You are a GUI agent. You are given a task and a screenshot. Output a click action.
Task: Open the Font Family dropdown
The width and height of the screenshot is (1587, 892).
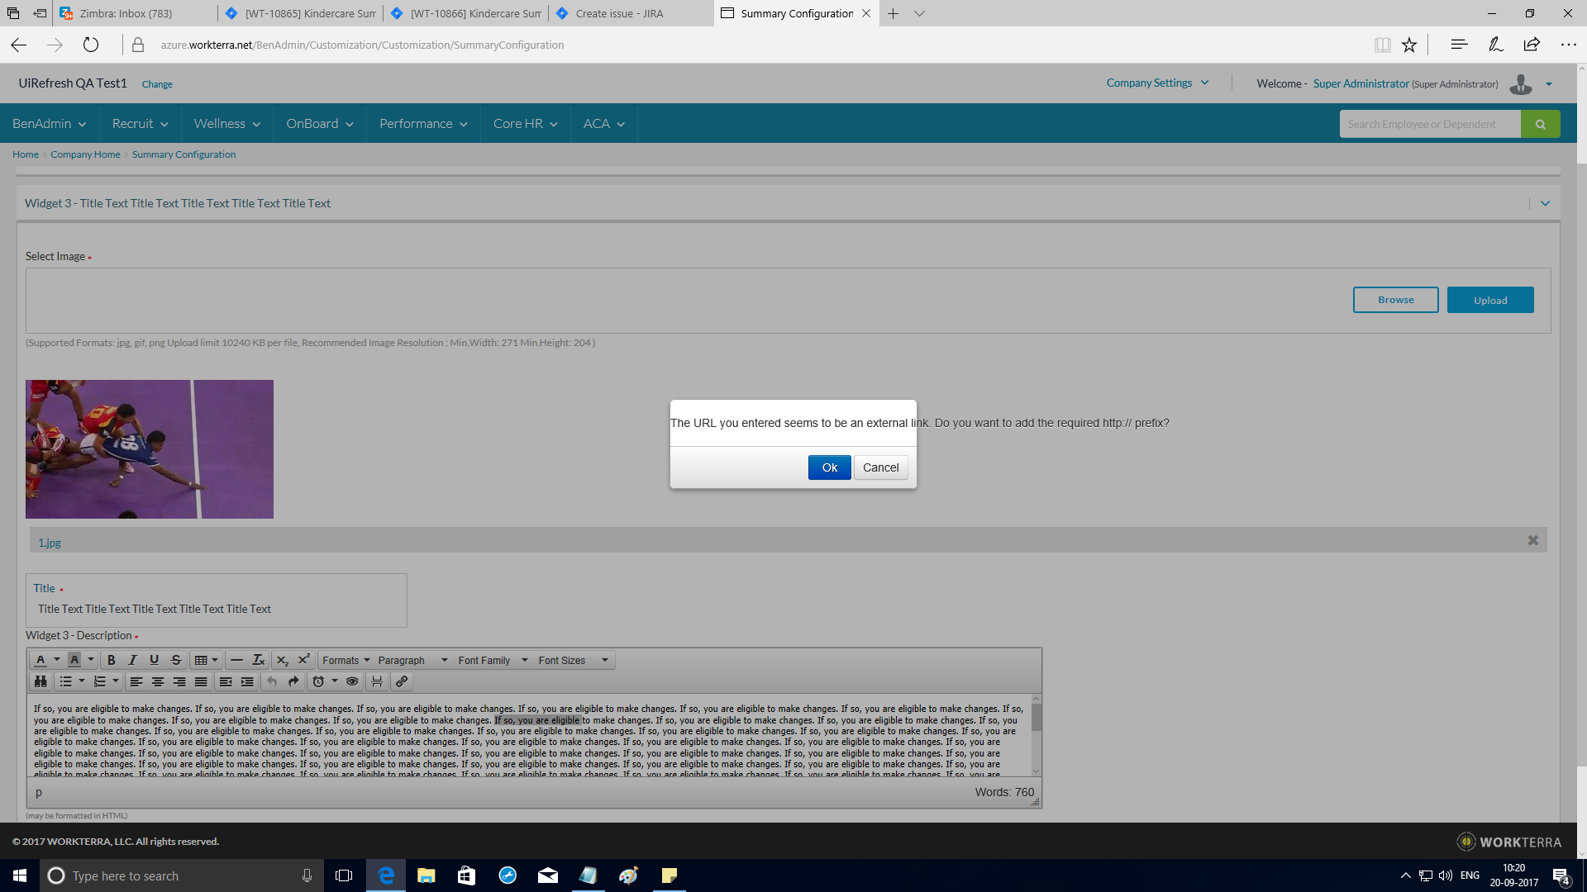click(488, 660)
